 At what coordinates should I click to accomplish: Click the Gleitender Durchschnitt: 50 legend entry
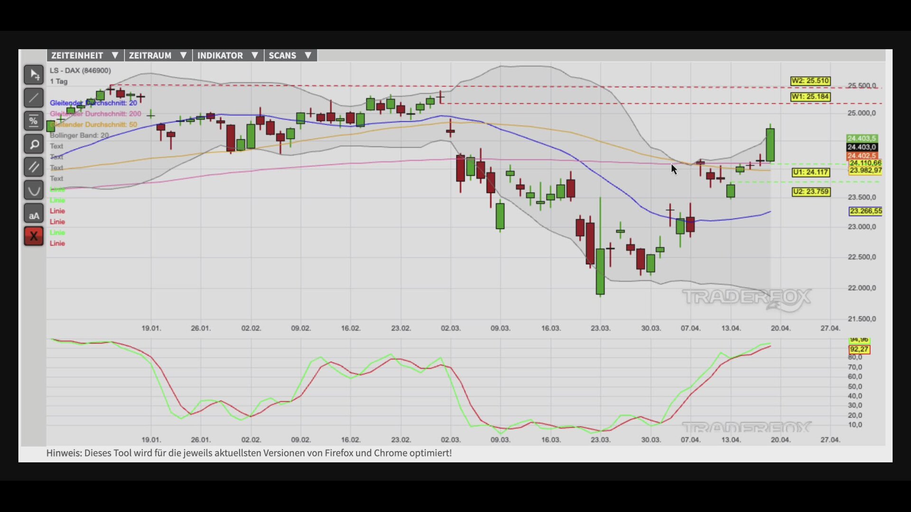(x=93, y=125)
